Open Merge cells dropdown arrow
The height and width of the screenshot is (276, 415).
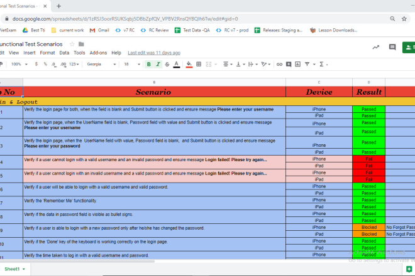click(x=216, y=65)
